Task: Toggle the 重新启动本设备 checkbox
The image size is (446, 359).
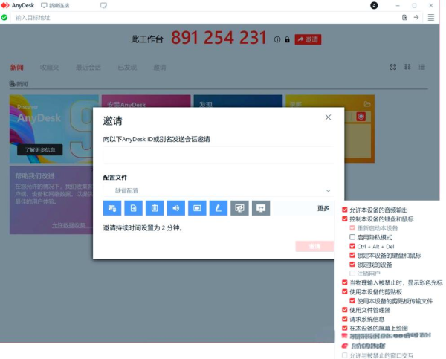Action: 352,228
